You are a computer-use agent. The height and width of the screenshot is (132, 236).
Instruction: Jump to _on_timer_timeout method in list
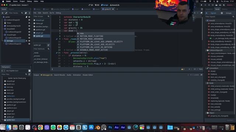[x=41, y=59]
